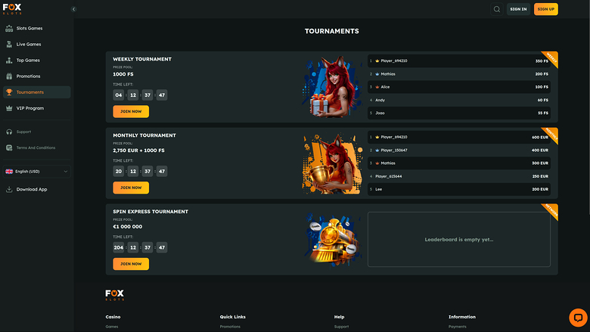Click Weekly leaderboard row Player_694210 350 FS

[458, 61]
